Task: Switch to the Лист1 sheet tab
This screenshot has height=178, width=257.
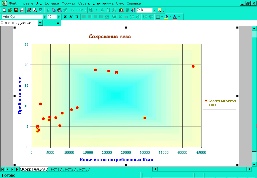Action: click(54, 169)
